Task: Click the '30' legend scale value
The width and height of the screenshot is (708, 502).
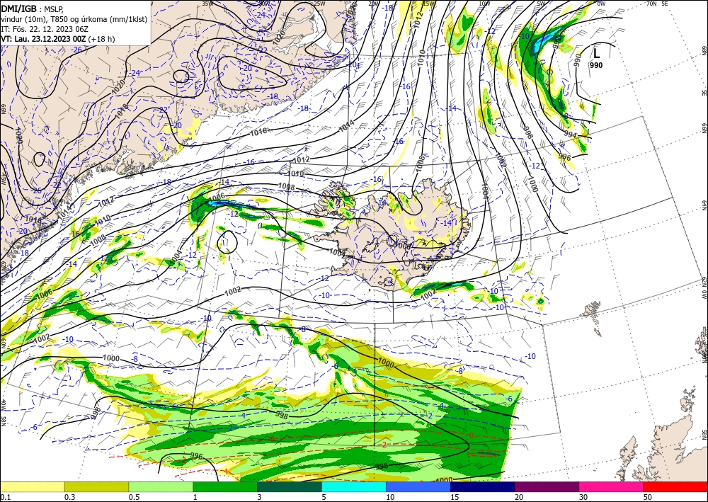Action: click(x=583, y=497)
